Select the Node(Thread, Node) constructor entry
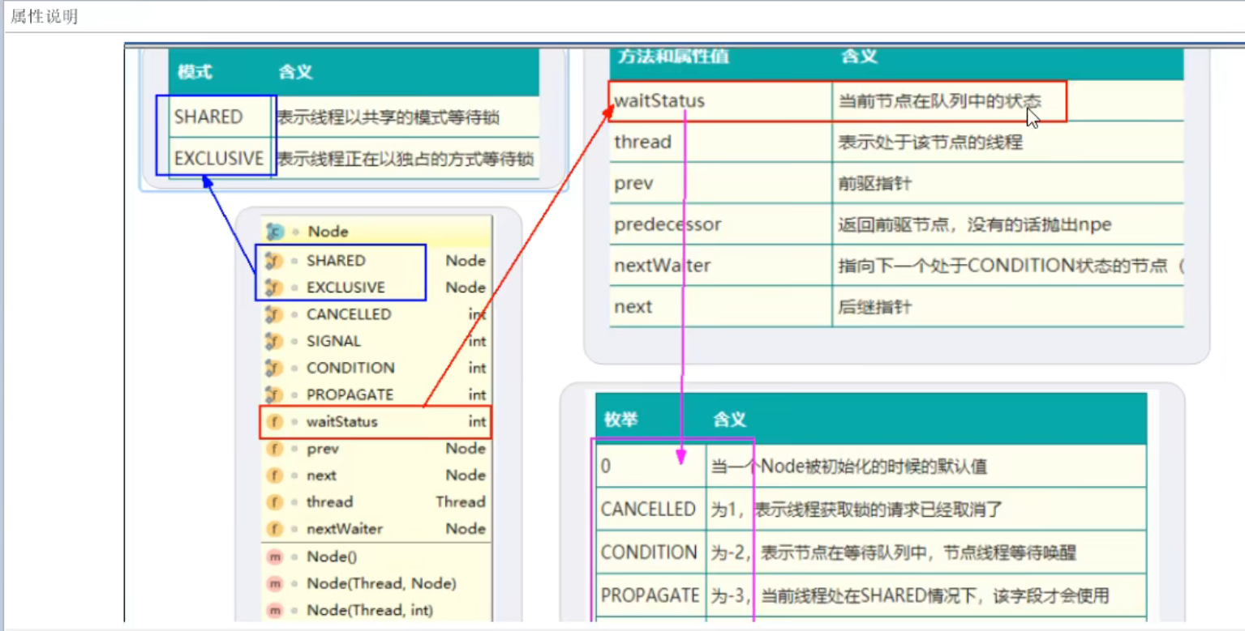1245x631 pixels. pyautogui.click(x=376, y=584)
